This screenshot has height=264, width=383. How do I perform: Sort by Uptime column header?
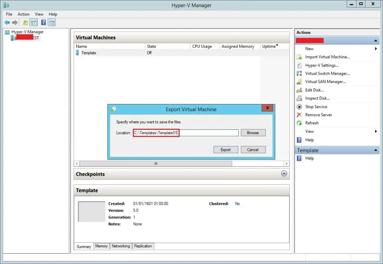click(275, 46)
